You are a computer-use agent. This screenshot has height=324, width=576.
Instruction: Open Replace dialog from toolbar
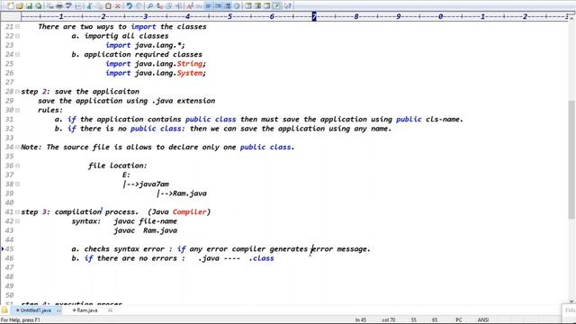tap(159, 6)
